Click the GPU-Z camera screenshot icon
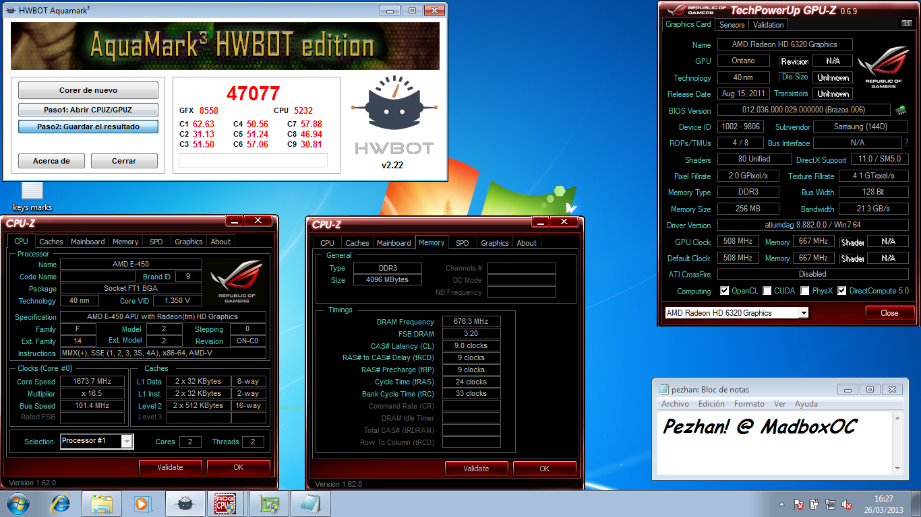Viewport: 921px width, 517px height. 907,24
